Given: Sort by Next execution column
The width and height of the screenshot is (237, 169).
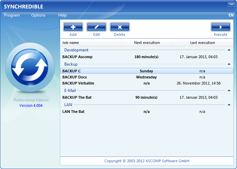Looking at the screenshot, I should tap(147, 43).
